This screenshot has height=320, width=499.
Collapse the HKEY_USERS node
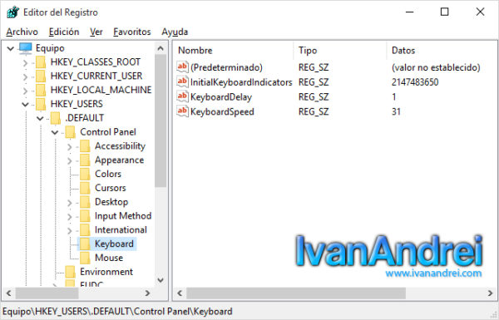25,105
